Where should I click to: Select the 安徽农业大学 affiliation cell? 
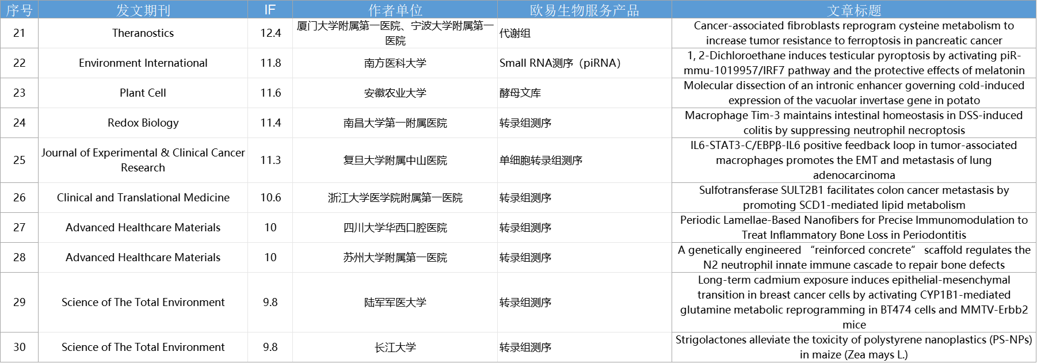pos(395,93)
